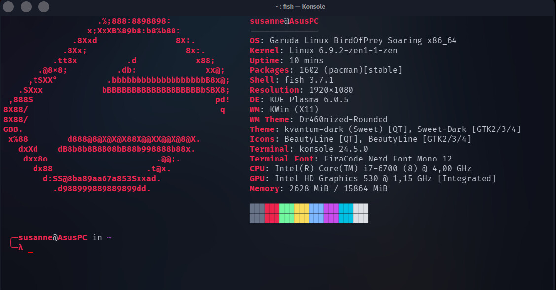Click the window title '~ : fish — Konsole'
Image resolution: width=556 pixels, height=290 pixels.
(x=300, y=7)
